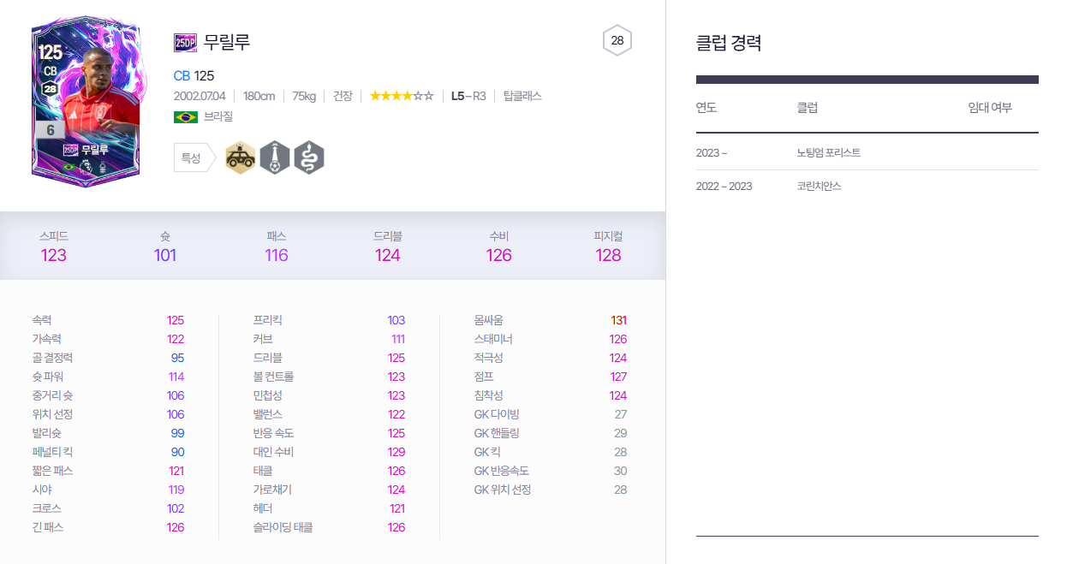Select the gray snake trait icon
The width and height of the screenshot is (1067, 564).
[309, 157]
